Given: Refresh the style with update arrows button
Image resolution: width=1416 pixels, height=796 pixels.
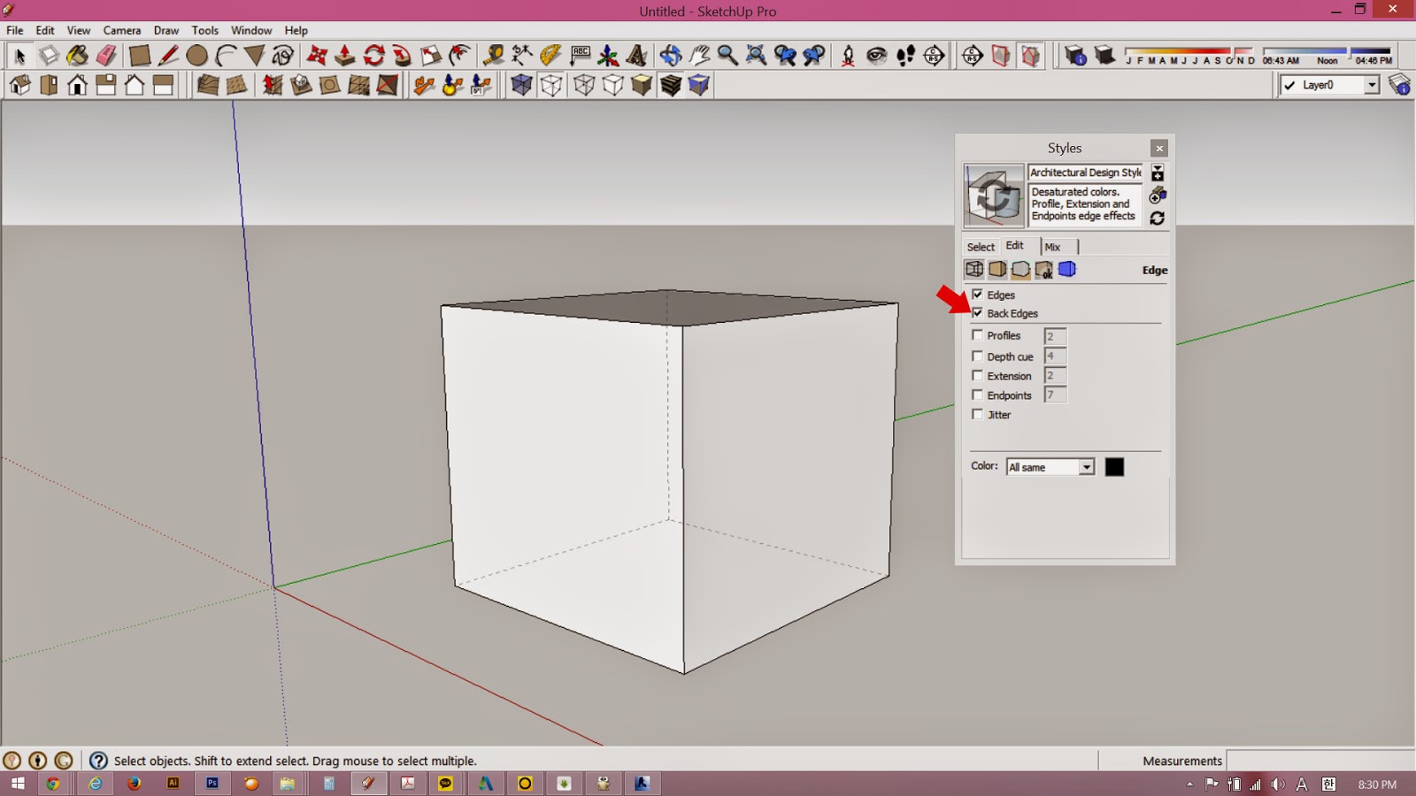Looking at the screenshot, I should (x=1158, y=218).
